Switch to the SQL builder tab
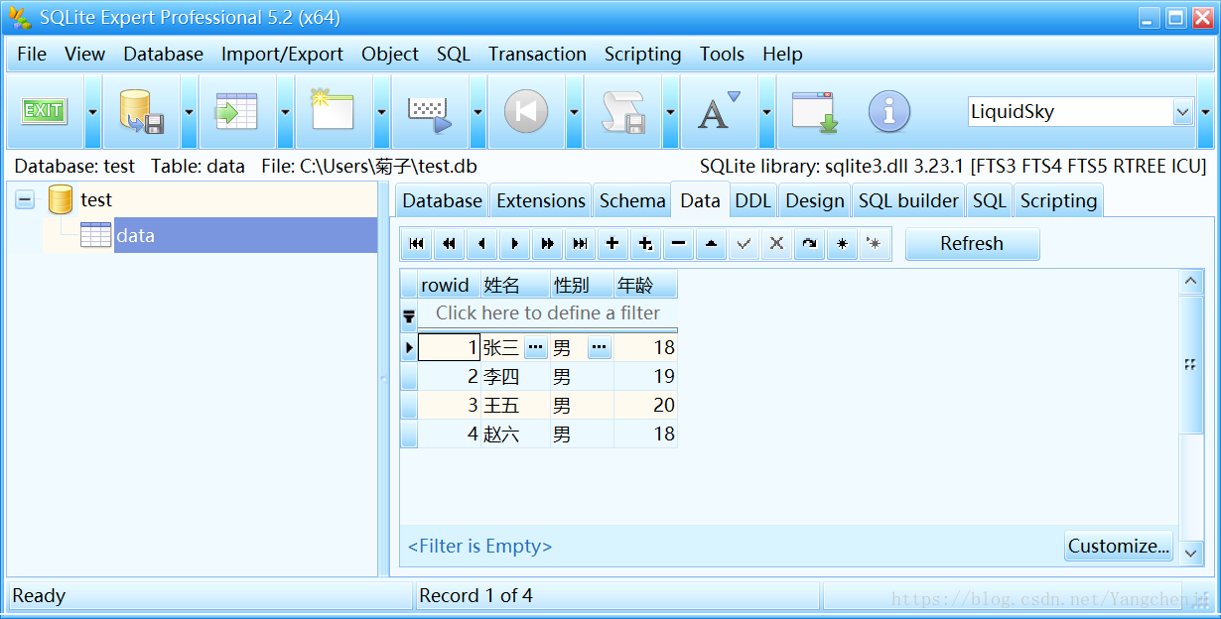Viewport: 1221px width, 619px height. pos(908,200)
